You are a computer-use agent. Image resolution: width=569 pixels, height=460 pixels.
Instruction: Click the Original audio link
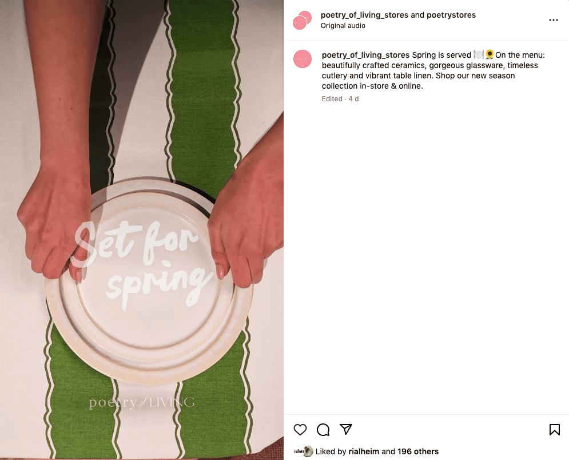(343, 26)
